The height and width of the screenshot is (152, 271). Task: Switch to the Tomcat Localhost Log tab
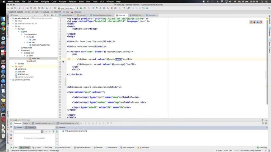click(x=43, y=123)
